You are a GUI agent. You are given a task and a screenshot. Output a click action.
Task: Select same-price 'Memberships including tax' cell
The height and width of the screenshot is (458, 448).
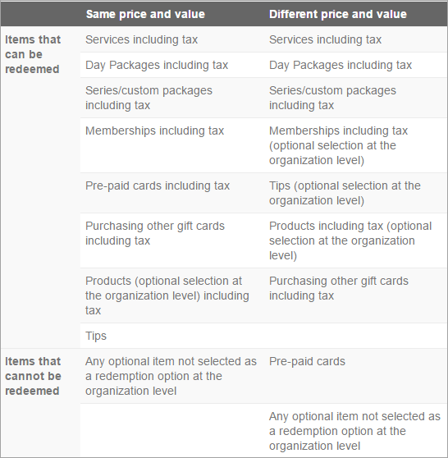(x=154, y=131)
